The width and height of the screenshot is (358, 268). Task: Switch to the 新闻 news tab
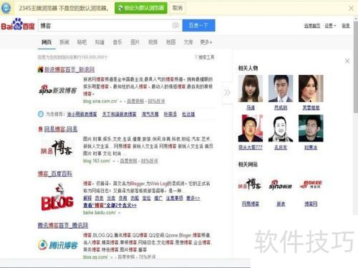[x=64, y=42]
